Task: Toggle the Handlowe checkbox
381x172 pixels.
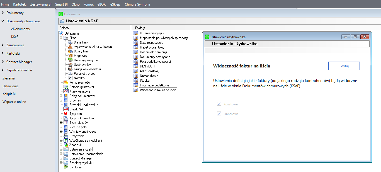Action: pyautogui.click(x=219, y=114)
